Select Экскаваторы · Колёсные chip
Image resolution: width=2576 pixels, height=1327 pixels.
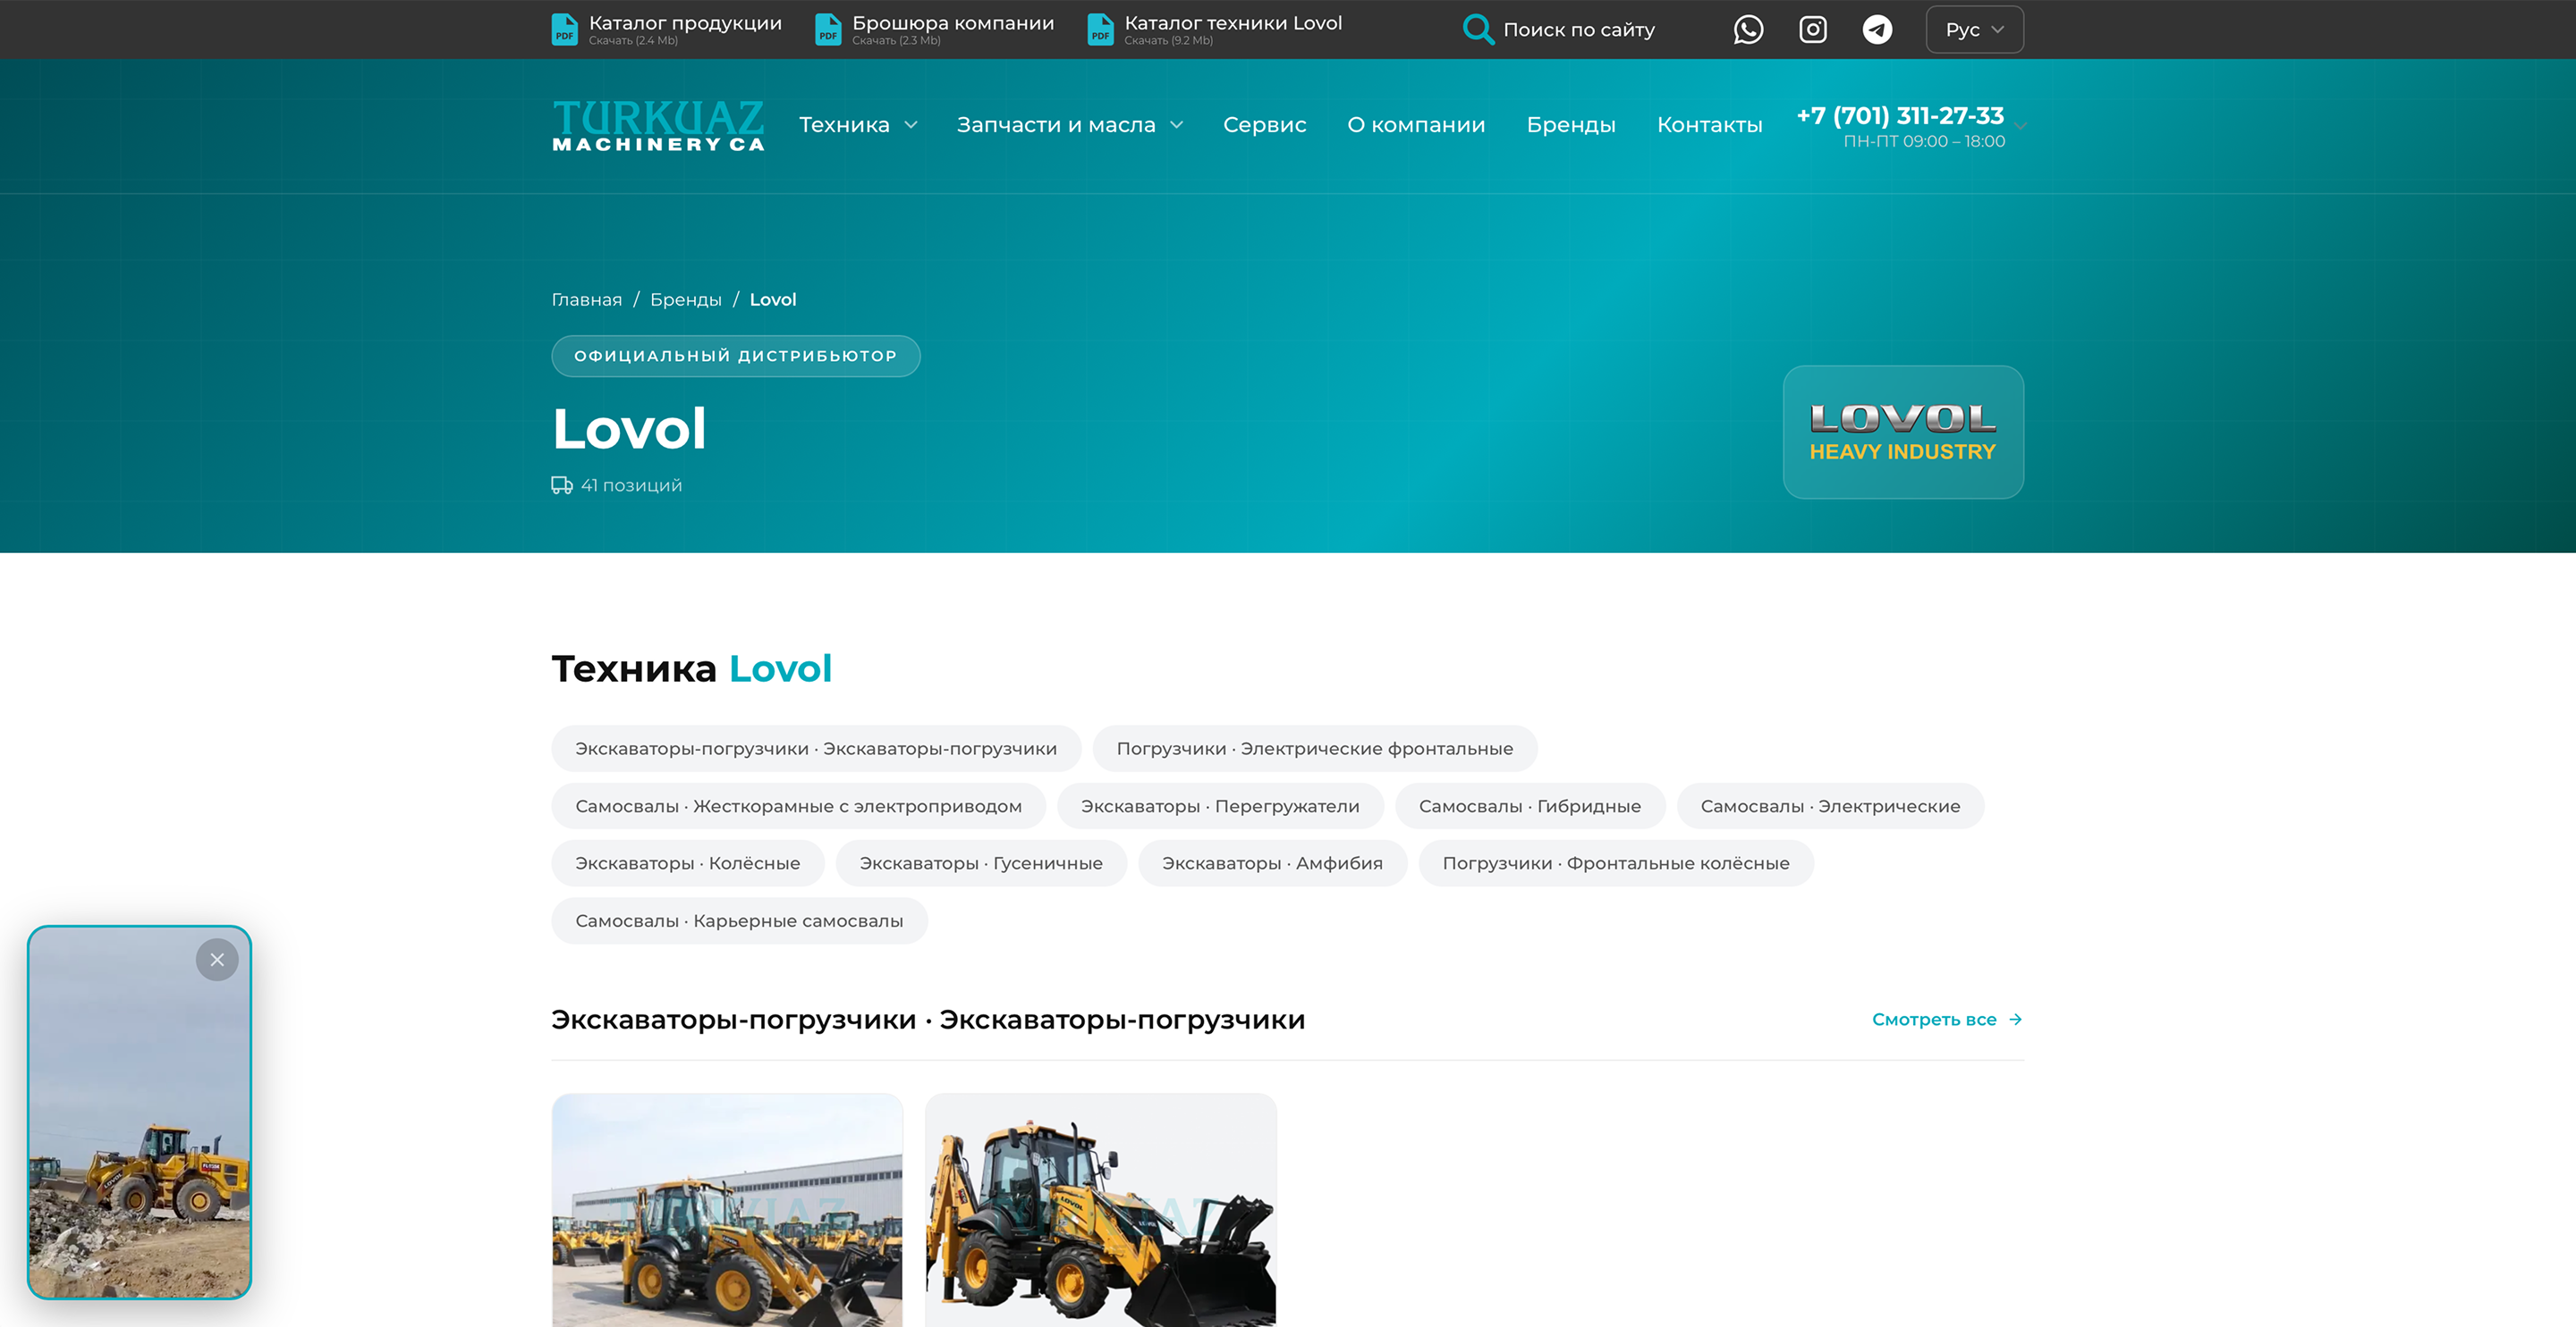(x=687, y=863)
